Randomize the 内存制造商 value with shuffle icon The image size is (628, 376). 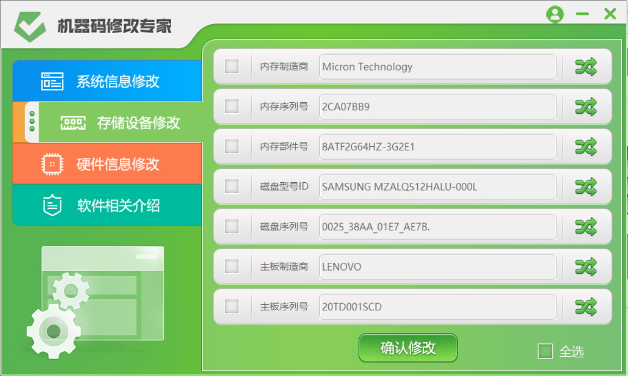click(x=587, y=67)
